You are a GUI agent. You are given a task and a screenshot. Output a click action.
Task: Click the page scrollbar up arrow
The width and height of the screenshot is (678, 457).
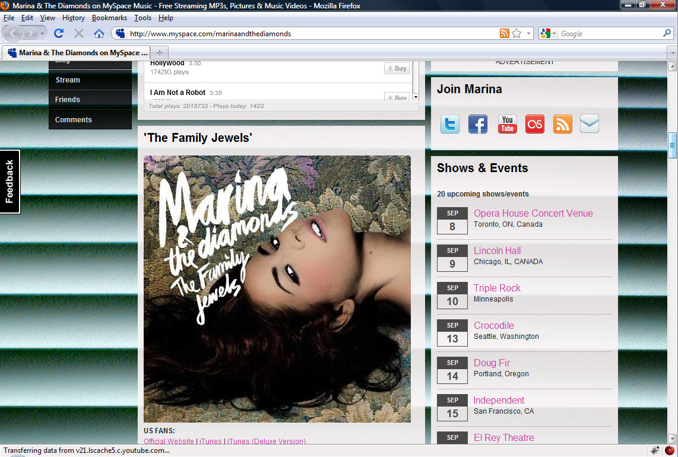point(672,66)
